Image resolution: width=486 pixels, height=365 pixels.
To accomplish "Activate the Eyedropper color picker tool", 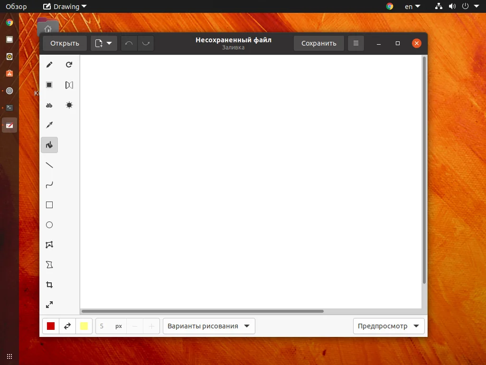I will 49,125.
